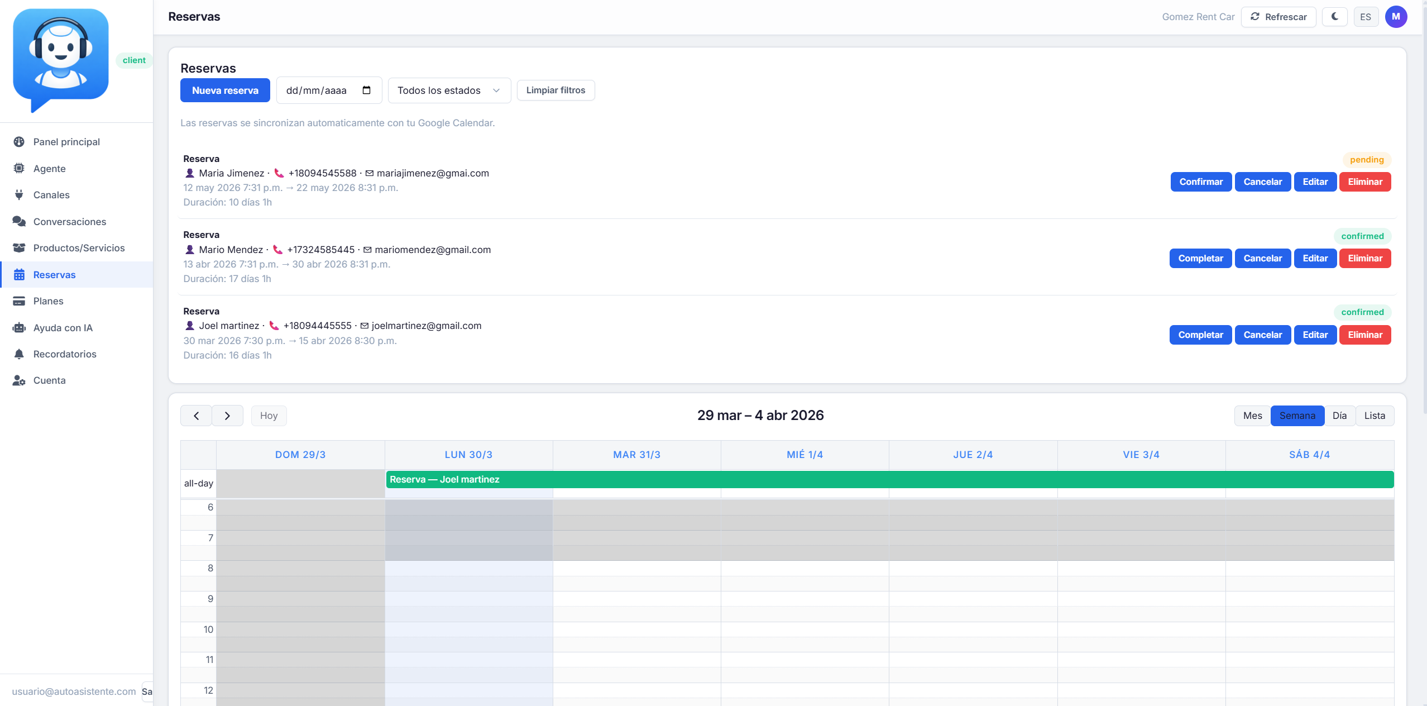The image size is (1427, 706).
Task: Open the Todos los estados dropdown
Action: coord(447,90)
